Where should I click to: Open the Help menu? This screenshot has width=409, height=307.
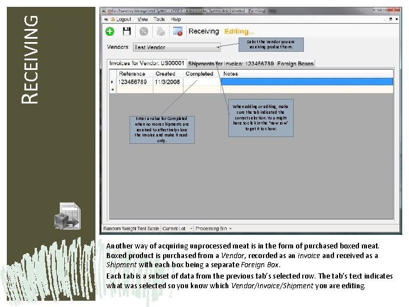click(176, 19)
